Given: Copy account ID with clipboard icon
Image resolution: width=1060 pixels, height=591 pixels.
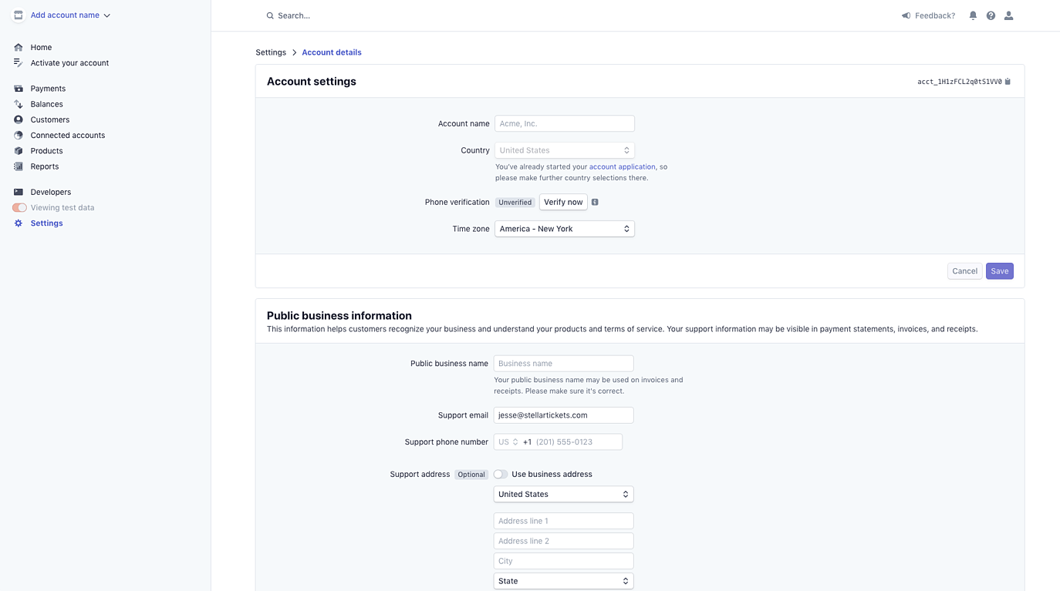Looking at the screenshot, I should (1008, 82).
